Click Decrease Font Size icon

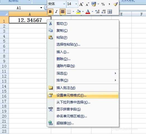(x=87, y=4)
